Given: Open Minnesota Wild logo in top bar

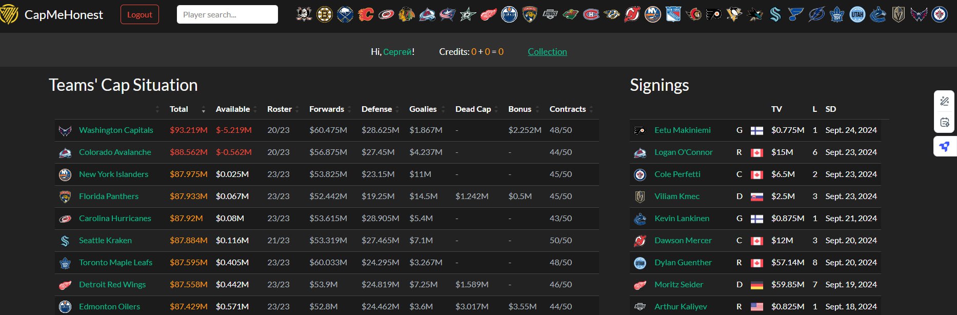Looking at the screenshot, I should coord(571,14).
